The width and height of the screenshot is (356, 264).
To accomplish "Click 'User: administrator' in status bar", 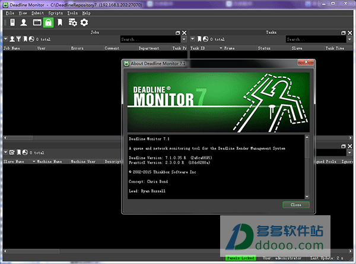I will point(282,258).
